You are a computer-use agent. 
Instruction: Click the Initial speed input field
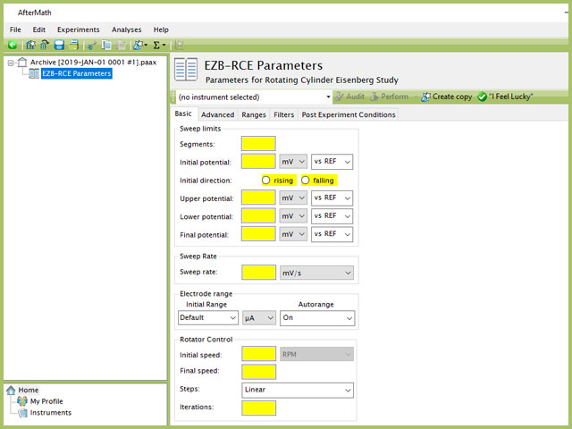coord(258,354)
